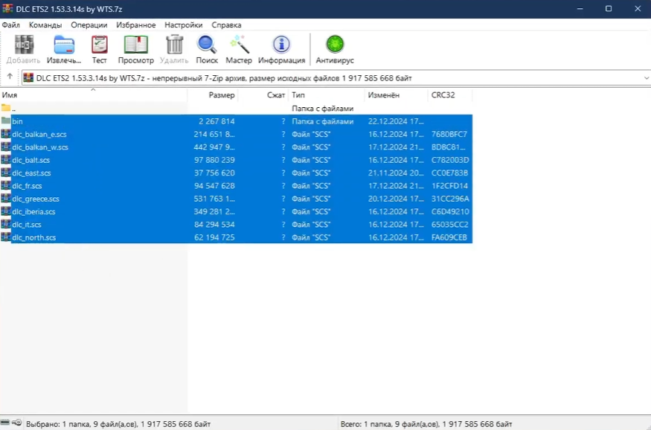This screenshot has width=651, height=430.
Task: Click CRC32 value 7680BFC7
Action: pyautogui.click(x=449, y=134)
